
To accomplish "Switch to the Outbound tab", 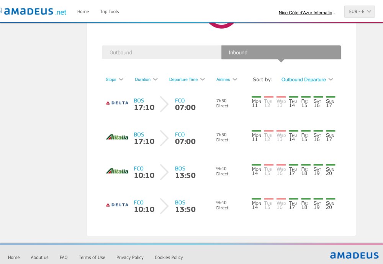I will [162, 52].
